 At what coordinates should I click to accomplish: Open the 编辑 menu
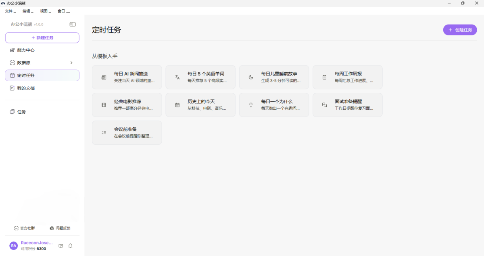[28, 11]
